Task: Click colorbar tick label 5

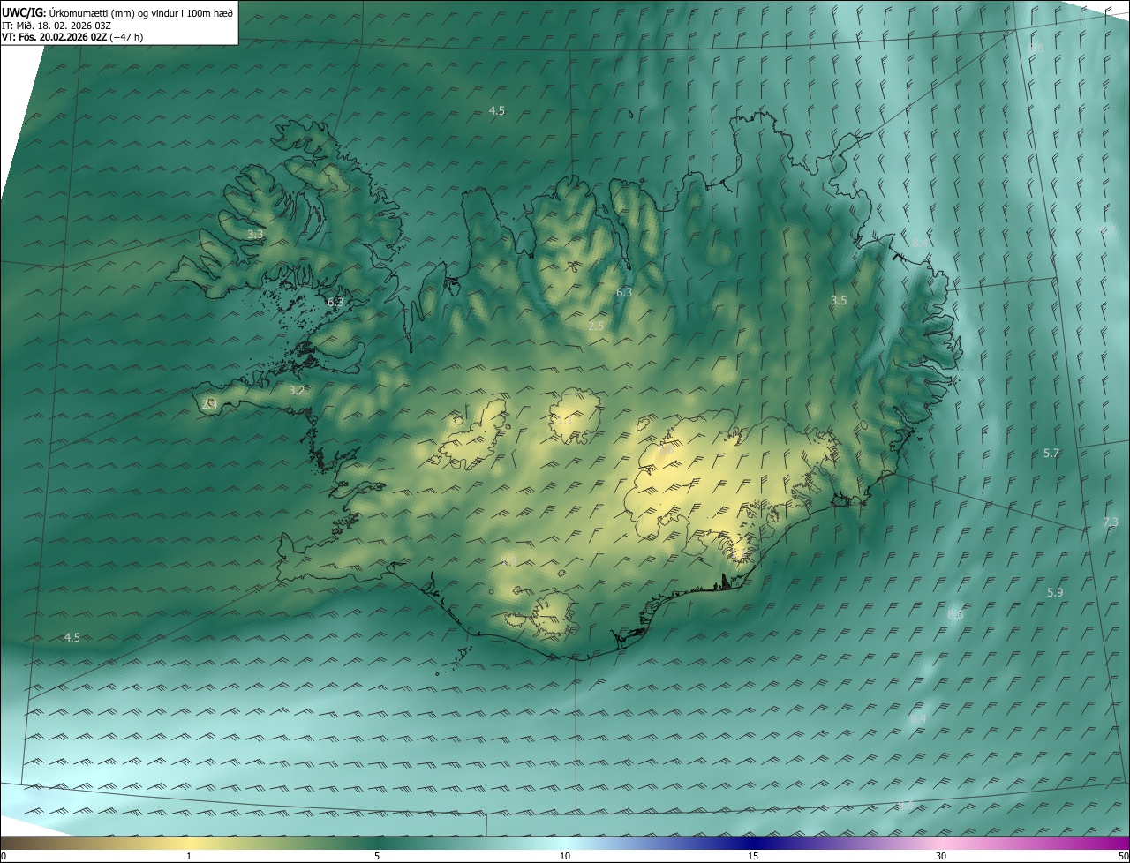Action: [x=377, y=857]
